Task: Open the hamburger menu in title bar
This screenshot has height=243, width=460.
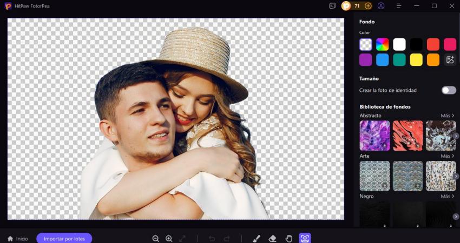Action: (399, 6)
